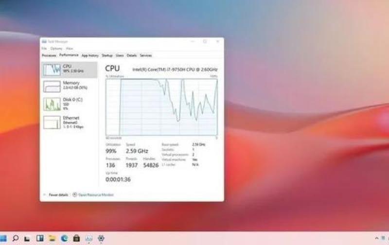The width and height of the screenshot is (389, 245).
Task: Click the 2.59 GHz speed value
Action: 137,151
